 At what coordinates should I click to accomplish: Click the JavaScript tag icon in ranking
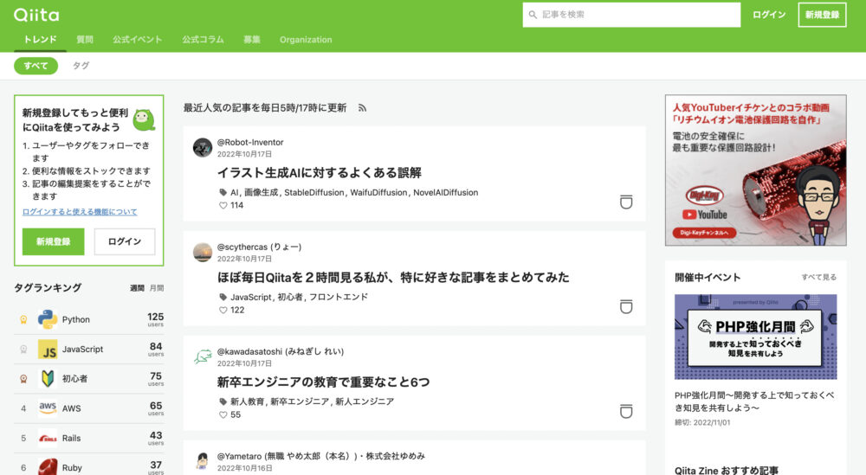tap(48, 350)
